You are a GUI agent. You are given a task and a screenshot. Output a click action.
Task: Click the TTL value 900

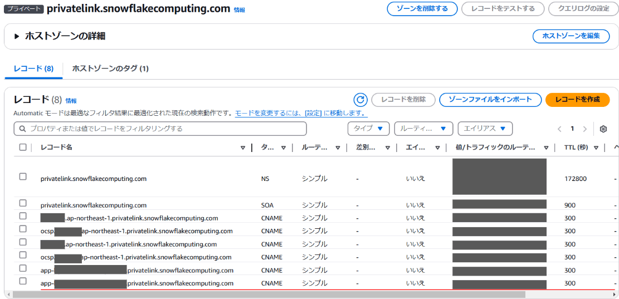coord(570,205)
